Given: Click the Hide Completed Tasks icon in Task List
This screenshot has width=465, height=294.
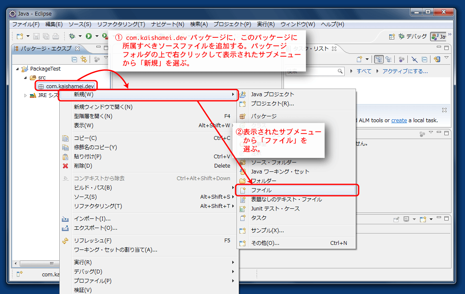Looking at the screenshot, I should [415, 60].
